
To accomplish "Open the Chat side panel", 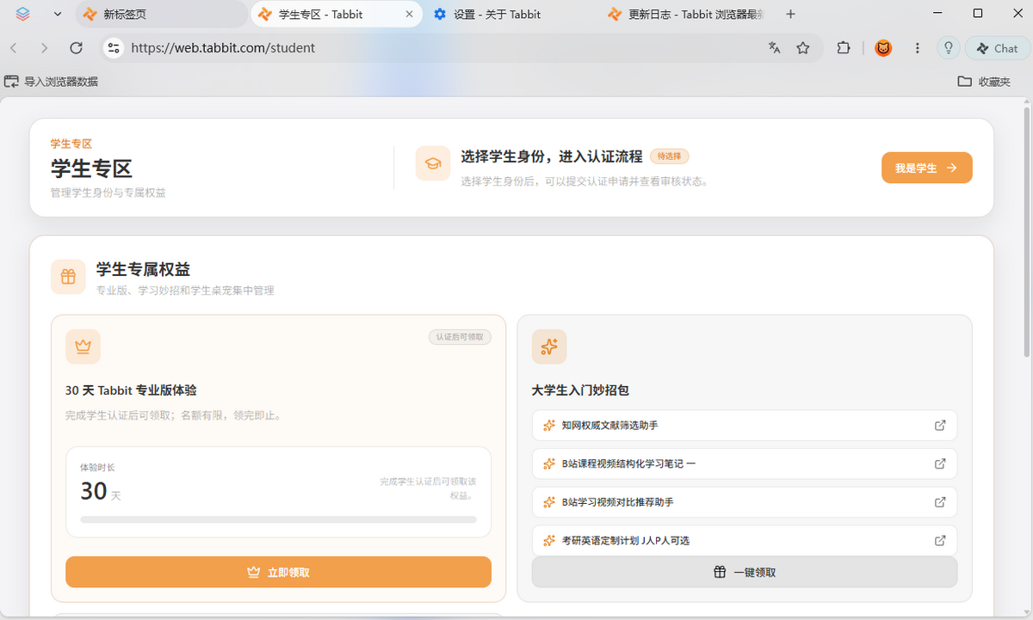I will click(x=998, y=48).
